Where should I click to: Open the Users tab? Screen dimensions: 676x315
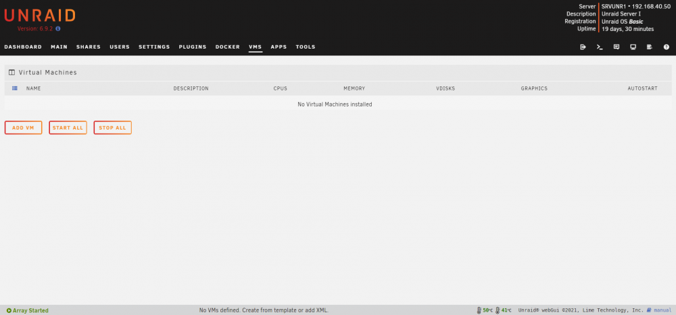tap(120, 47)
